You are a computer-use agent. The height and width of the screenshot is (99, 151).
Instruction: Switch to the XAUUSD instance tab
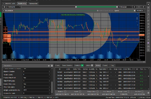[x=9, y=4]
